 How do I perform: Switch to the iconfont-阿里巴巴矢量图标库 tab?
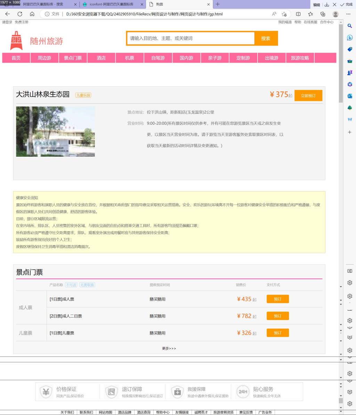111,5
